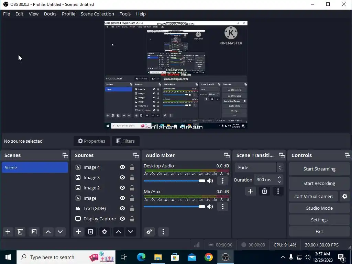The height and width of the screenshot is (264, 352).
Task: Open Google Chrome from taskbar
Action: click(209, 257)
